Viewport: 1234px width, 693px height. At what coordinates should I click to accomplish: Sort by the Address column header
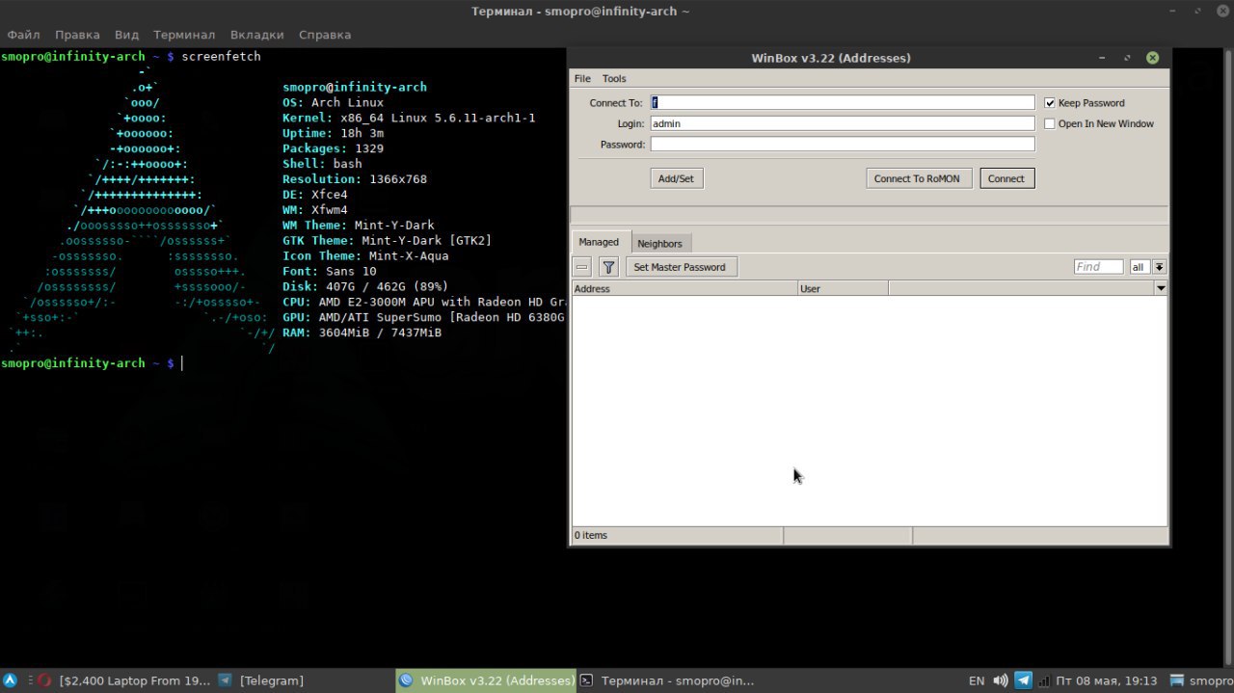tap(684, 288)
